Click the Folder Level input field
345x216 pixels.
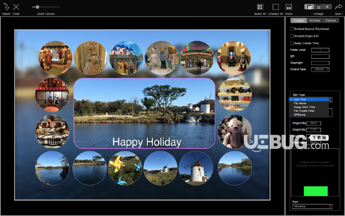coord(320,50)
